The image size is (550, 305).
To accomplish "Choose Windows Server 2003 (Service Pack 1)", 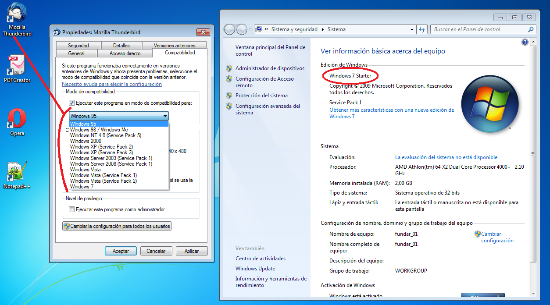I will [119, 158].
